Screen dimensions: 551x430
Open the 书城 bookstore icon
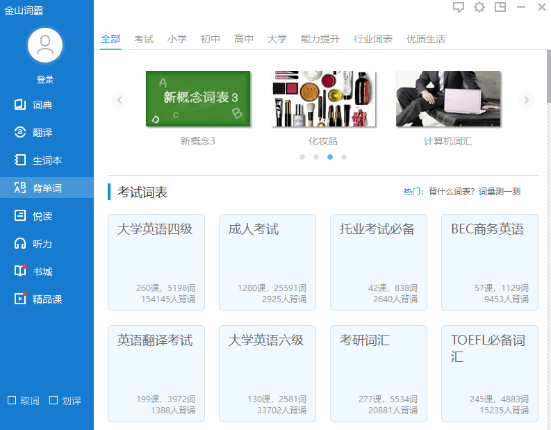coord(20,272)
